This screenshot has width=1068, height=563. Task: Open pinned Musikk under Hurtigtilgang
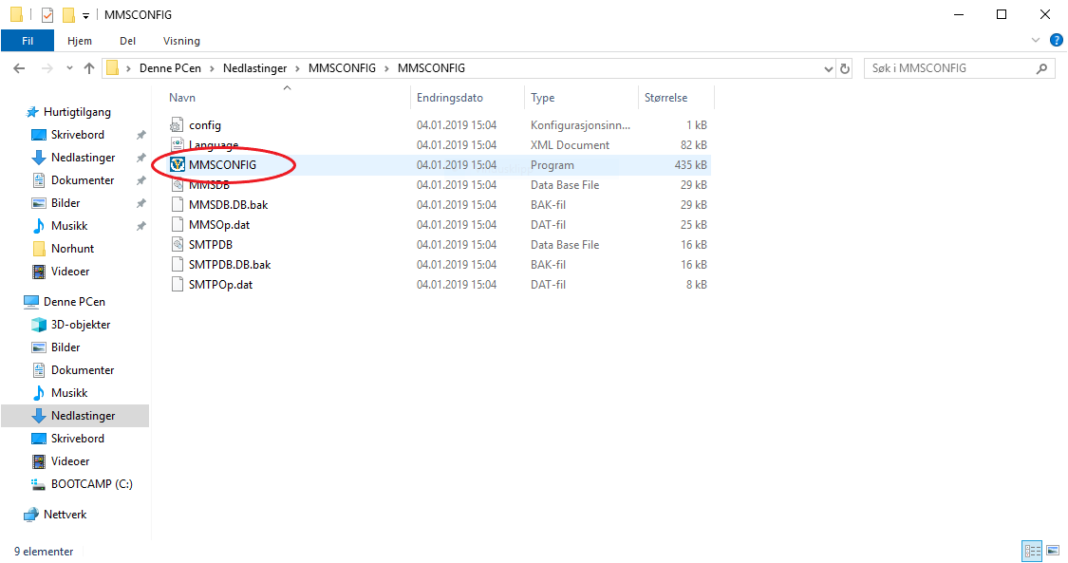pos(69,226)
